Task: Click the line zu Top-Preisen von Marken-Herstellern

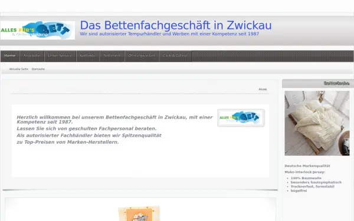Action: pyautogui.click(x=67, y=142)
